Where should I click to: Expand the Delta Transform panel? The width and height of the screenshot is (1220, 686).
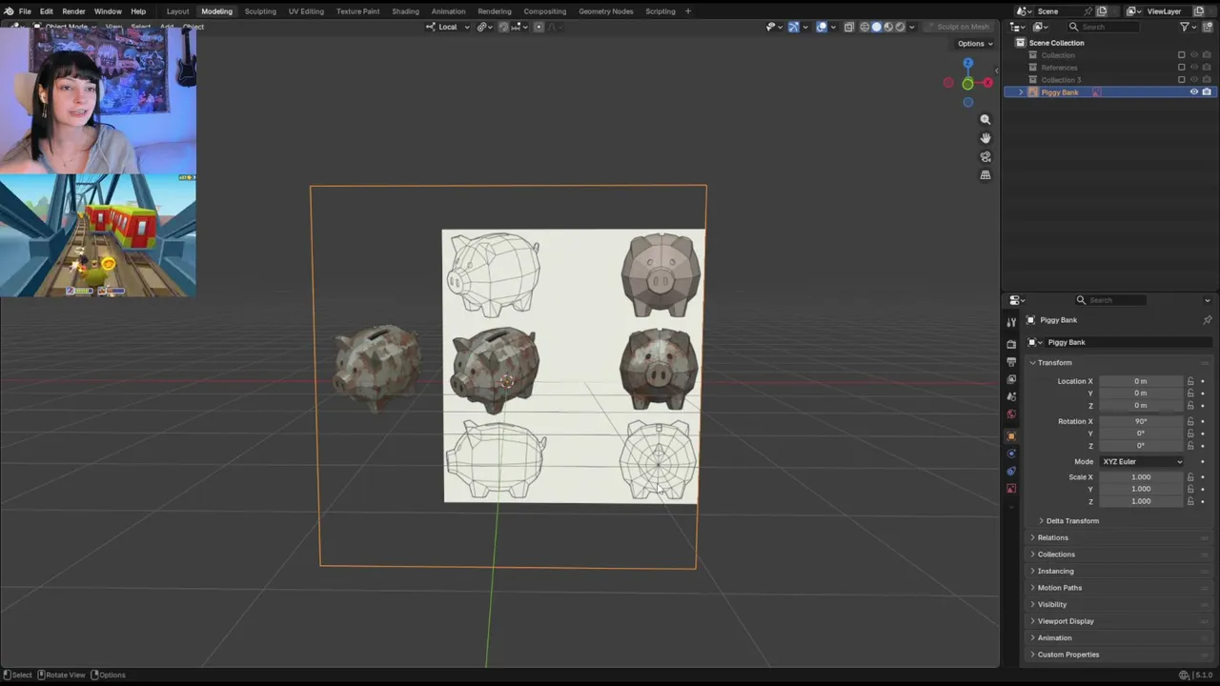point(1072,521)
